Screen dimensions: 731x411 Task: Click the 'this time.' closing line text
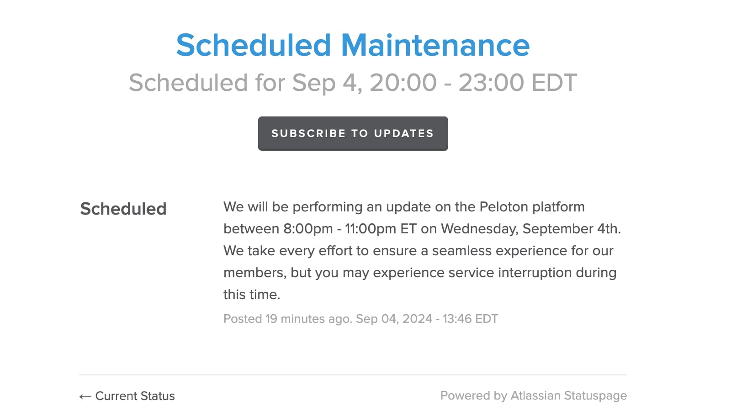(252, 295)
